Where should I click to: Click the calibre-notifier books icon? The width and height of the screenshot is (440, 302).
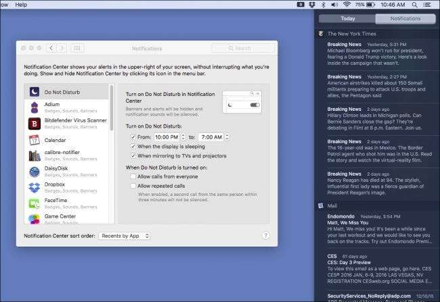tap(35, 156)
